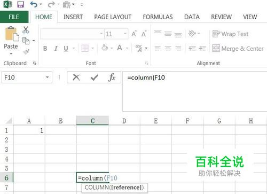The image size is (267, 194).
Task: Click the Save icon in quick access toolbar
Action: click(x=20, y=4)
